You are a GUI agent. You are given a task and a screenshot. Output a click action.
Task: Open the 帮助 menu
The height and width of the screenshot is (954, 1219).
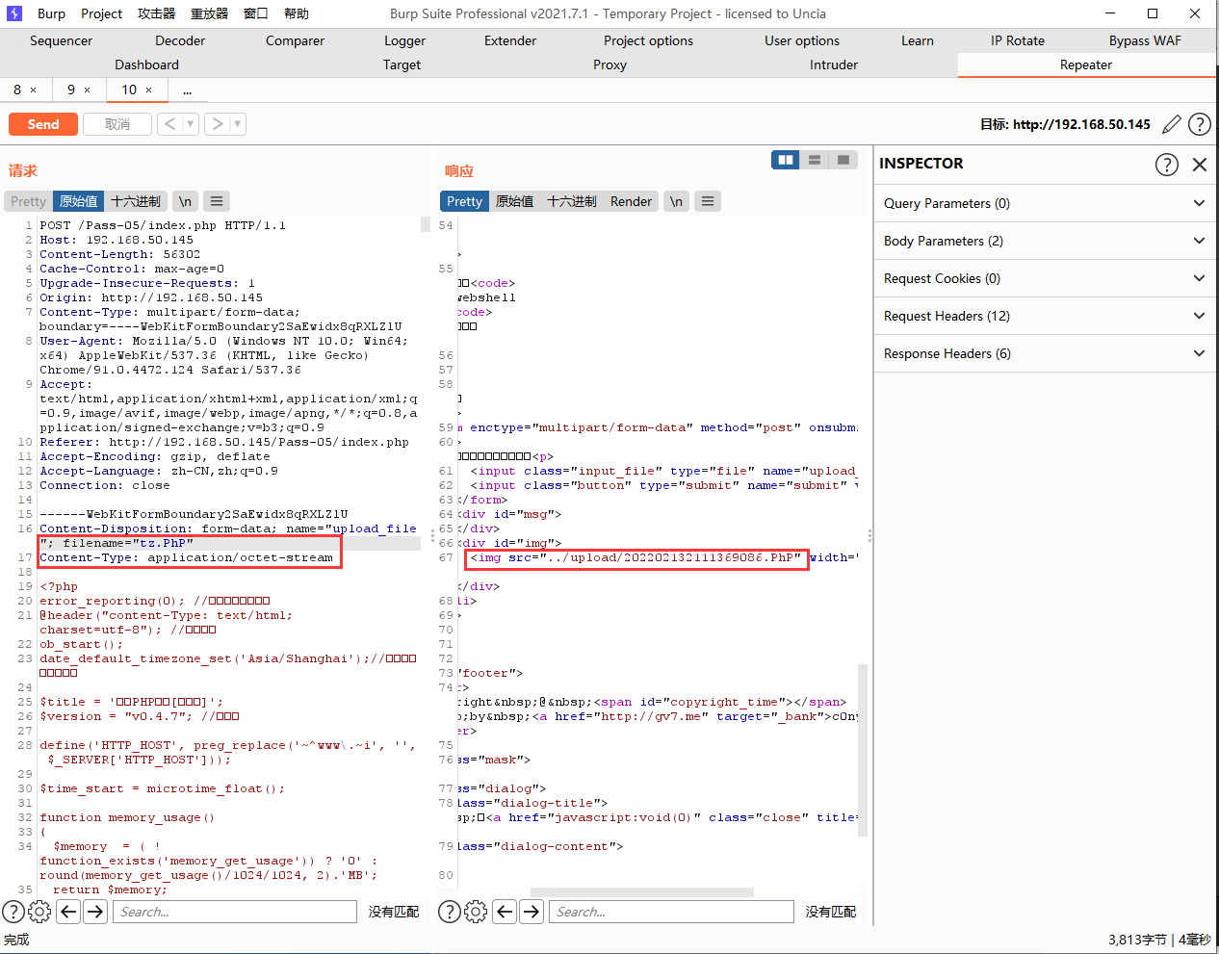(x=297, y=13)
